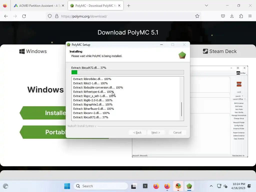Select log line libdouble-conversion.dll 100%
Image resolution: width=256 pixels, height=192 pixels.
[x=98, y=87]
